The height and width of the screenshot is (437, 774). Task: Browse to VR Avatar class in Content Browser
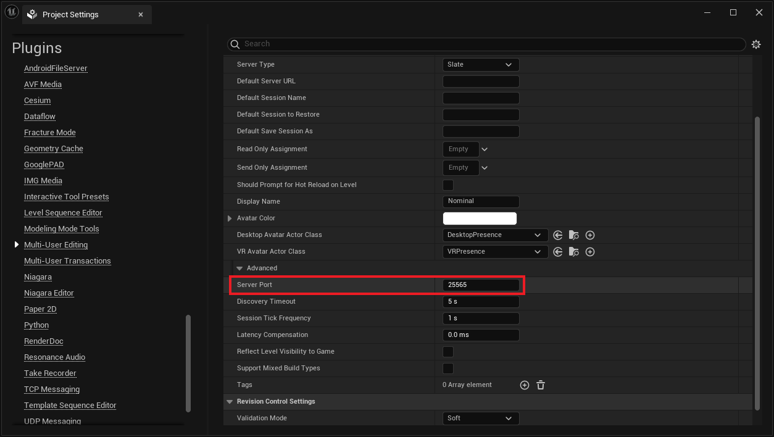(574, 252)
